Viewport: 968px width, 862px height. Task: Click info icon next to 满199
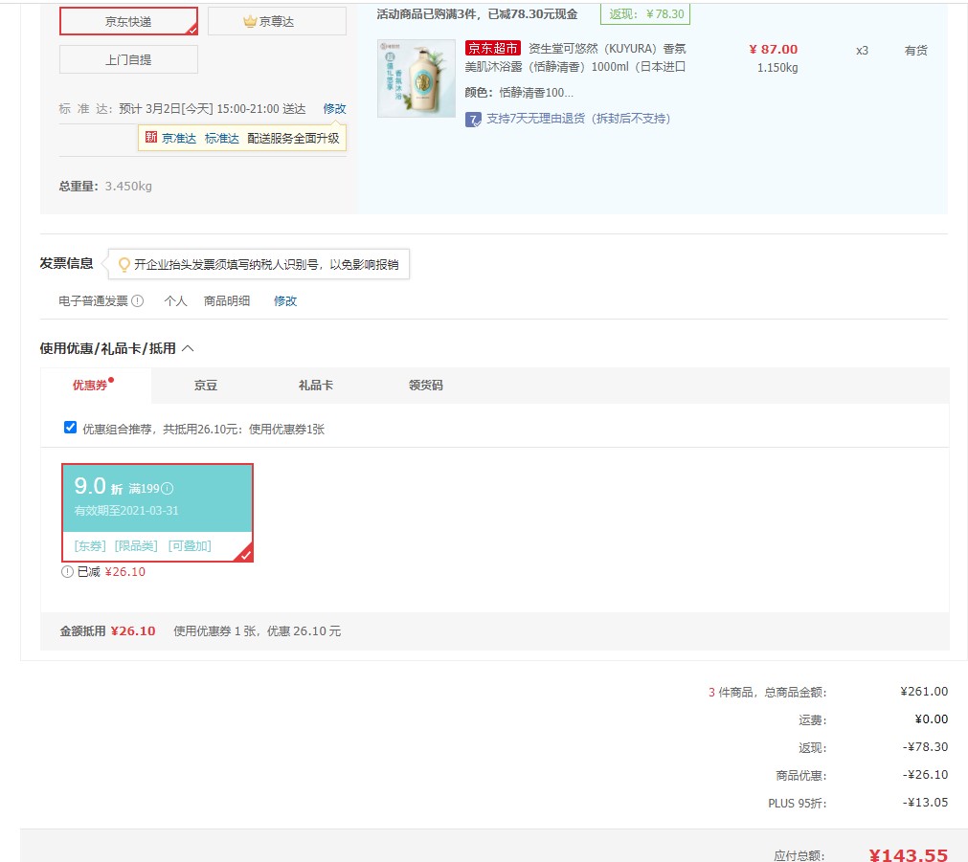168,489
